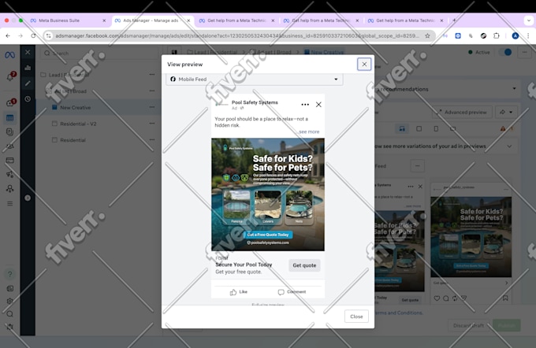Click the green Publish button
The width and height of the screenshot is (536, 348).
[506, 325]
